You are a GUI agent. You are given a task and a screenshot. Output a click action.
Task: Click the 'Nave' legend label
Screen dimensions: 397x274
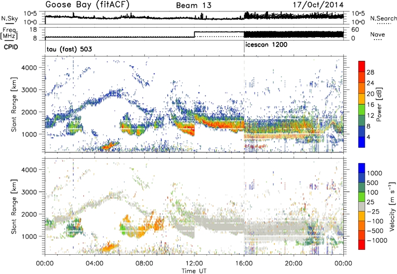coord(378,35)
